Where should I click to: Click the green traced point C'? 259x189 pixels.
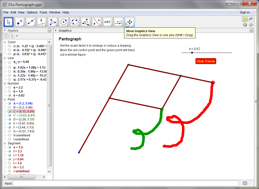coord(162,109)
